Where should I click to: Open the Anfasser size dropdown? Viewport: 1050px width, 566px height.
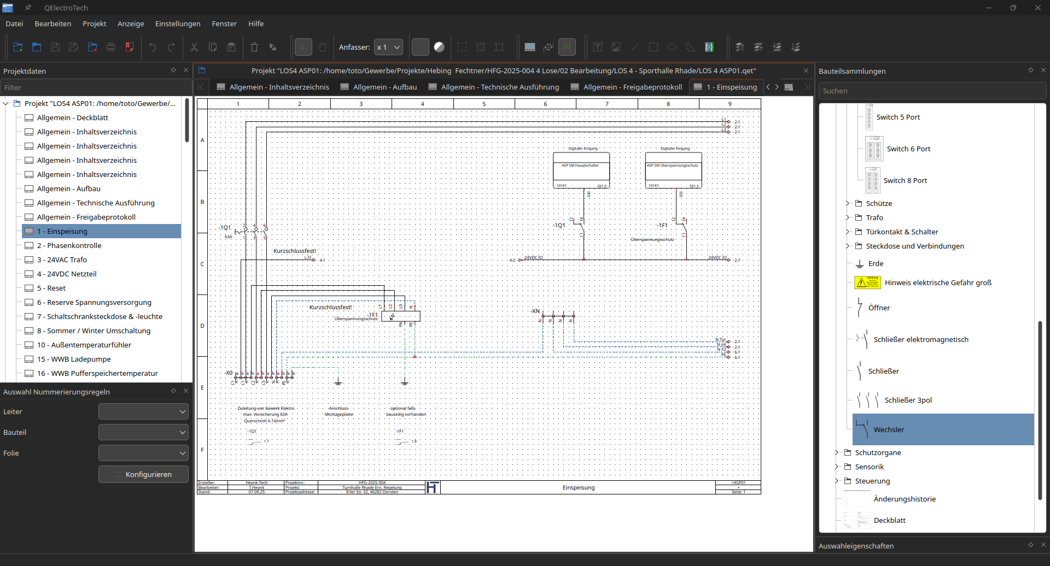click(x=388, y=48)
